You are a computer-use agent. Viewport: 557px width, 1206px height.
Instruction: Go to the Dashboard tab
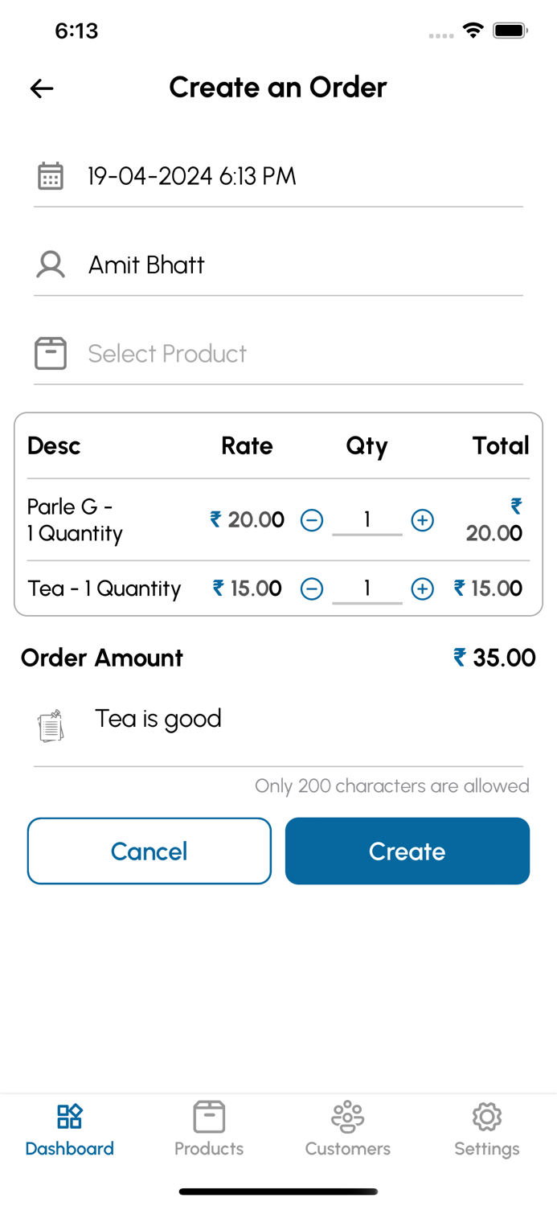coord(70,1130)
